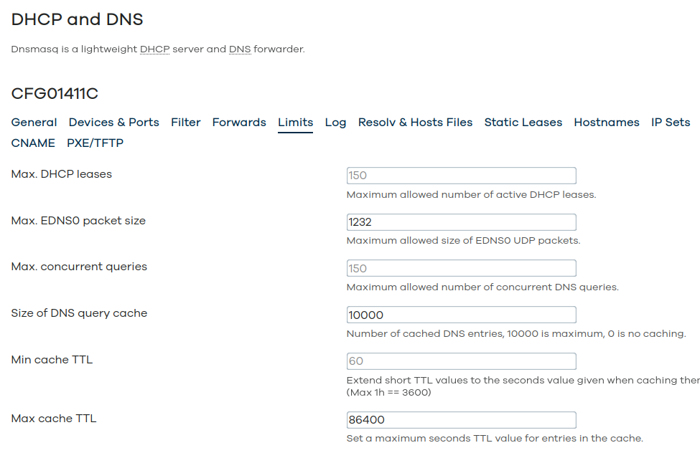Switch to Devices & Ports tab
Image resolution: width=700 pixels, height=453 pixels.
pos(114,122)
